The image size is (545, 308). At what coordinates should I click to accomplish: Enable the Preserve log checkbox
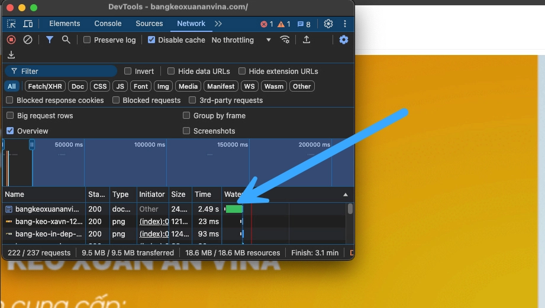[x=87, y=40]
